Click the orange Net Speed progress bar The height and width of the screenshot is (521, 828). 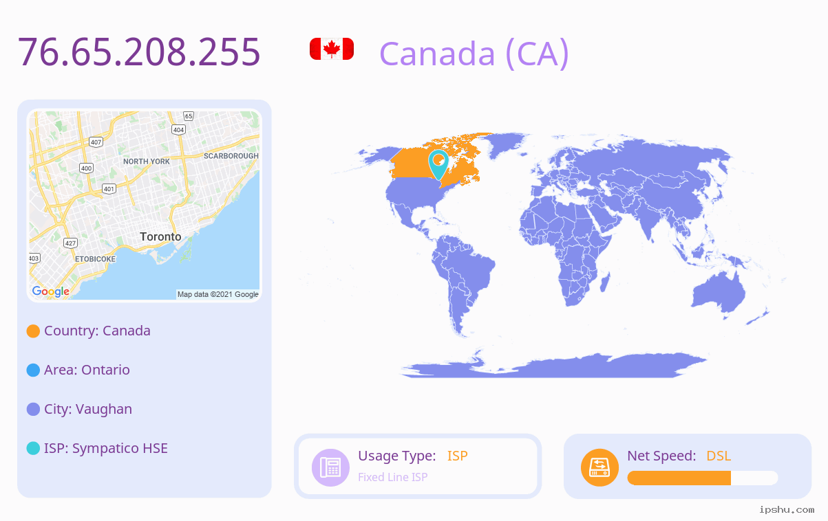703,478
